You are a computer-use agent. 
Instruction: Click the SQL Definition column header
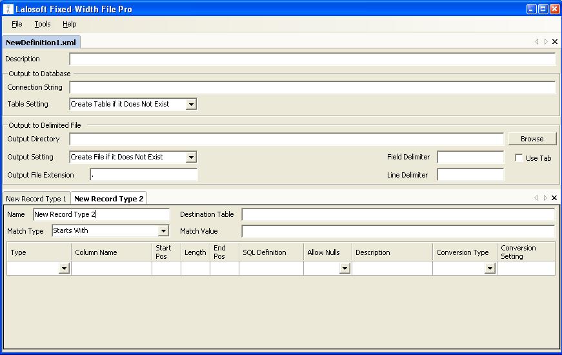[272, 252]
